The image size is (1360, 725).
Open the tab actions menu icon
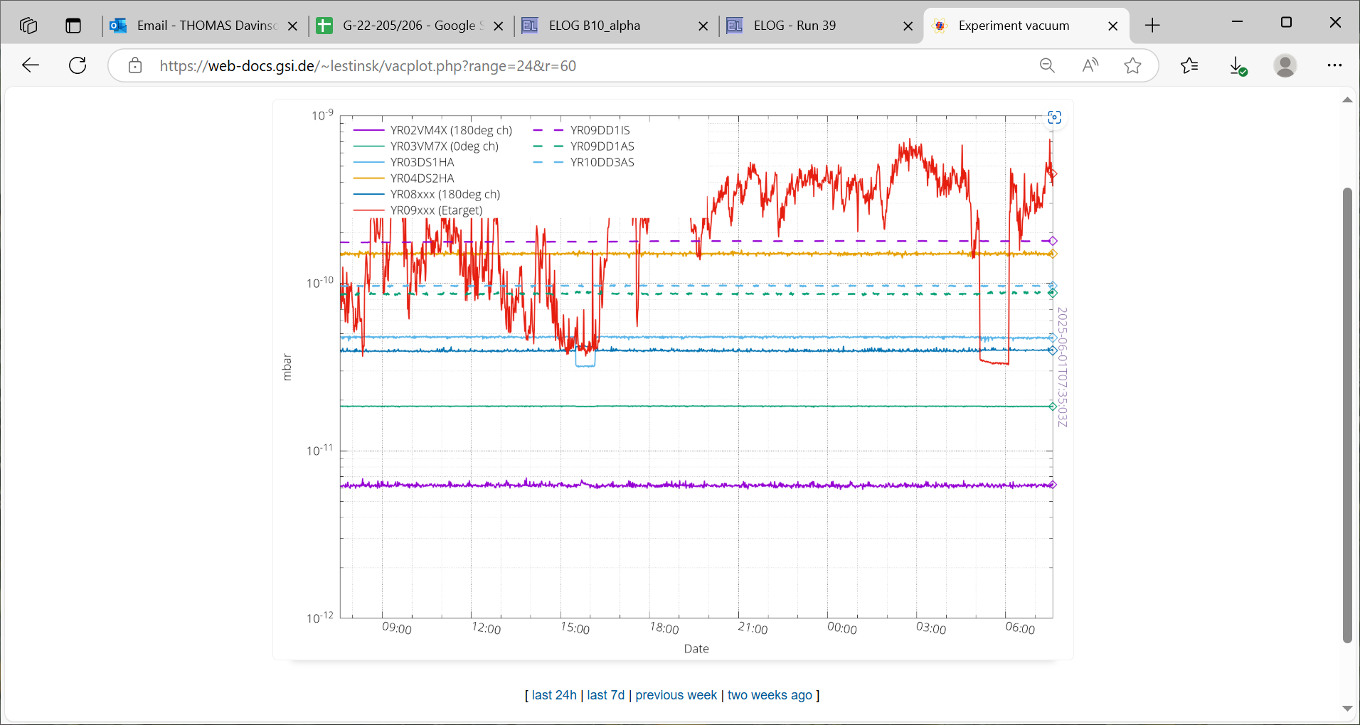[x=73, y=26]
